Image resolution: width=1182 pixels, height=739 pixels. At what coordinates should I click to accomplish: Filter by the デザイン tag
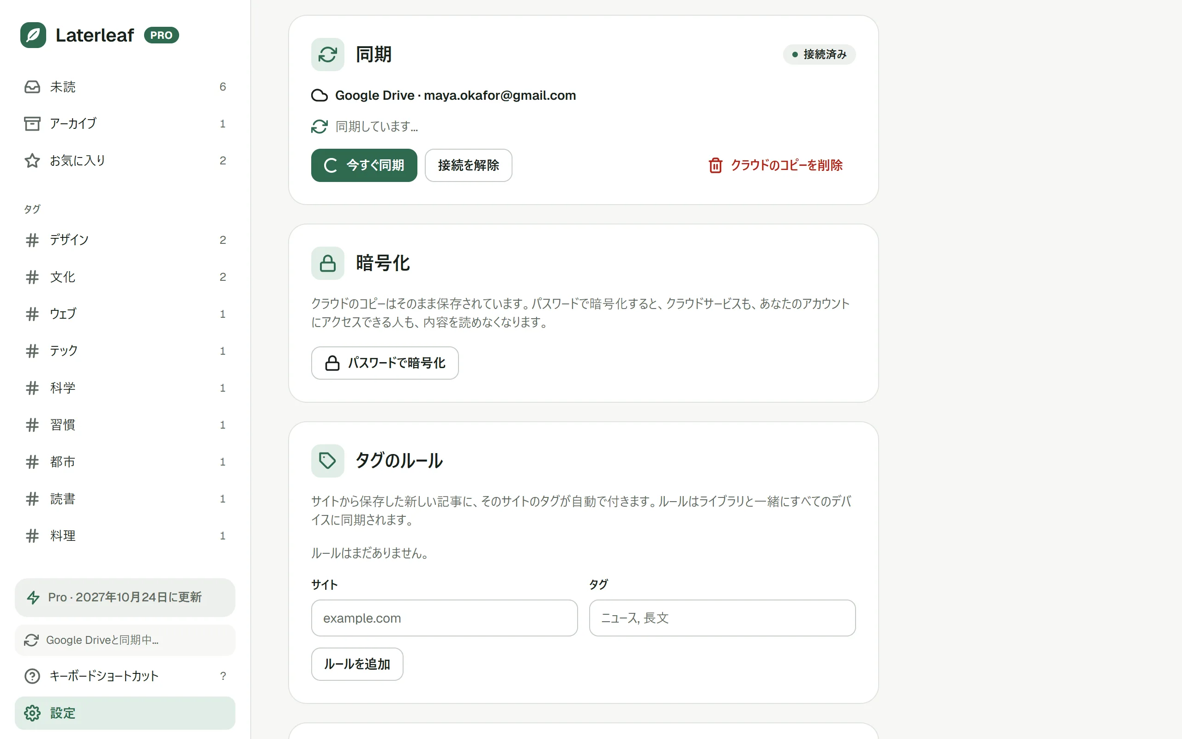[x=125, y=240]
